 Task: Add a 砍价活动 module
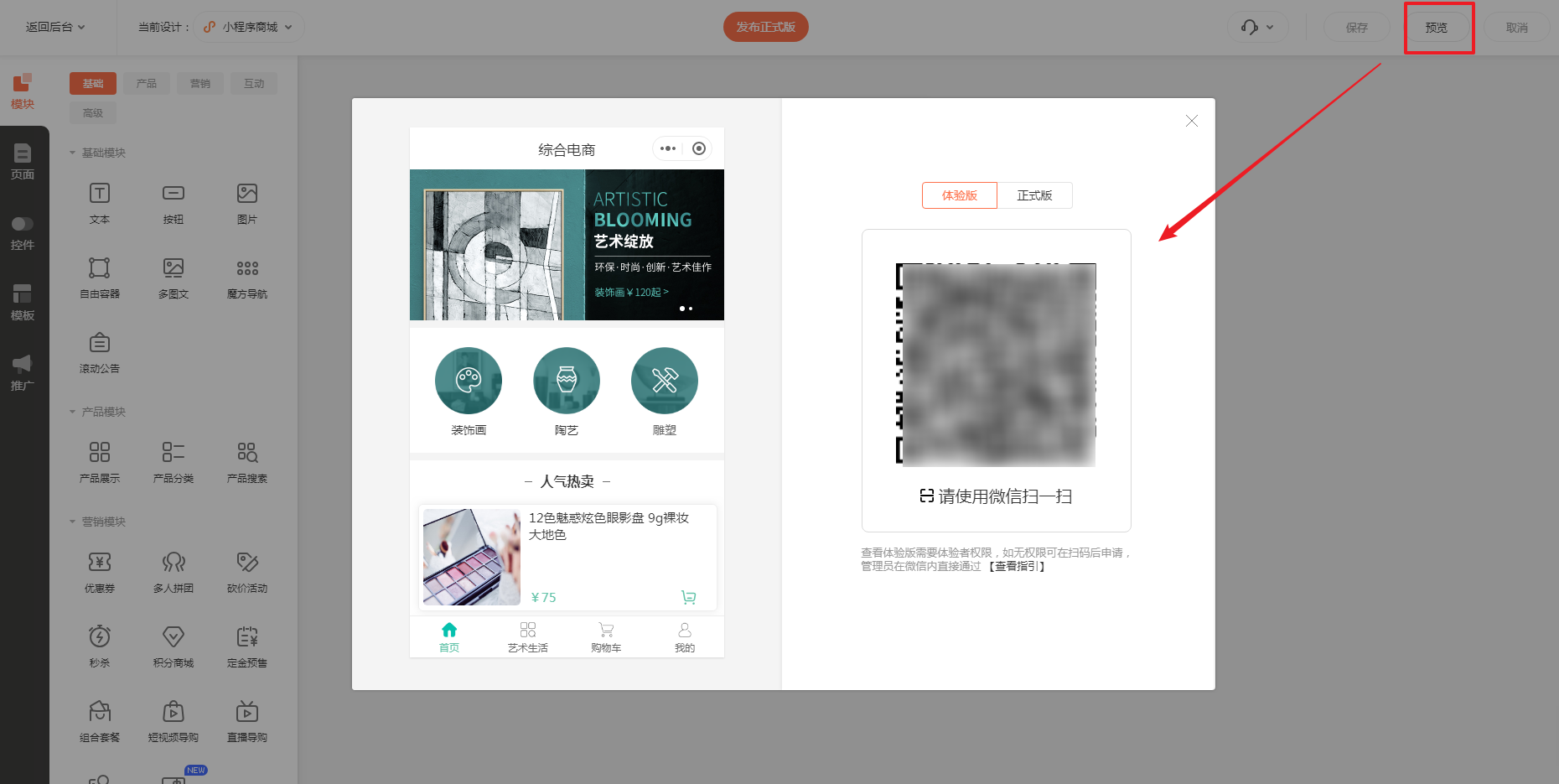[247, 572]
